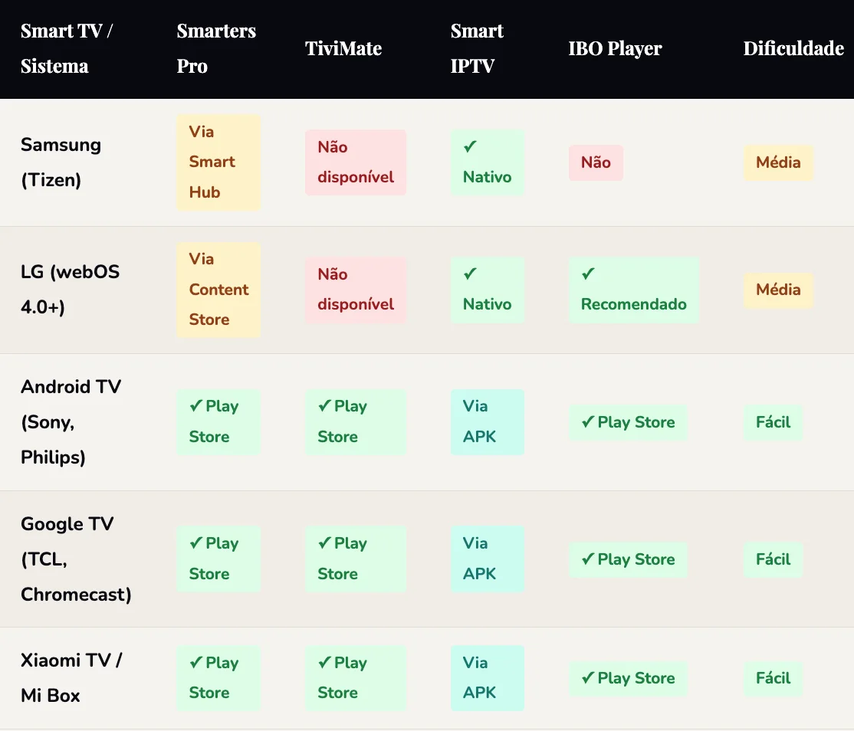Click the Smarters Pro column header

216,48
